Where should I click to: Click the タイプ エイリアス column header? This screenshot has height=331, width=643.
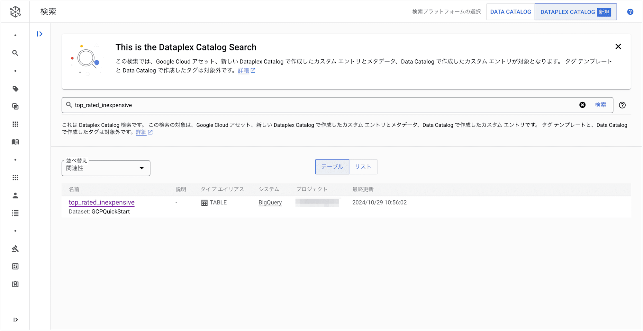(x=222, y=189)
